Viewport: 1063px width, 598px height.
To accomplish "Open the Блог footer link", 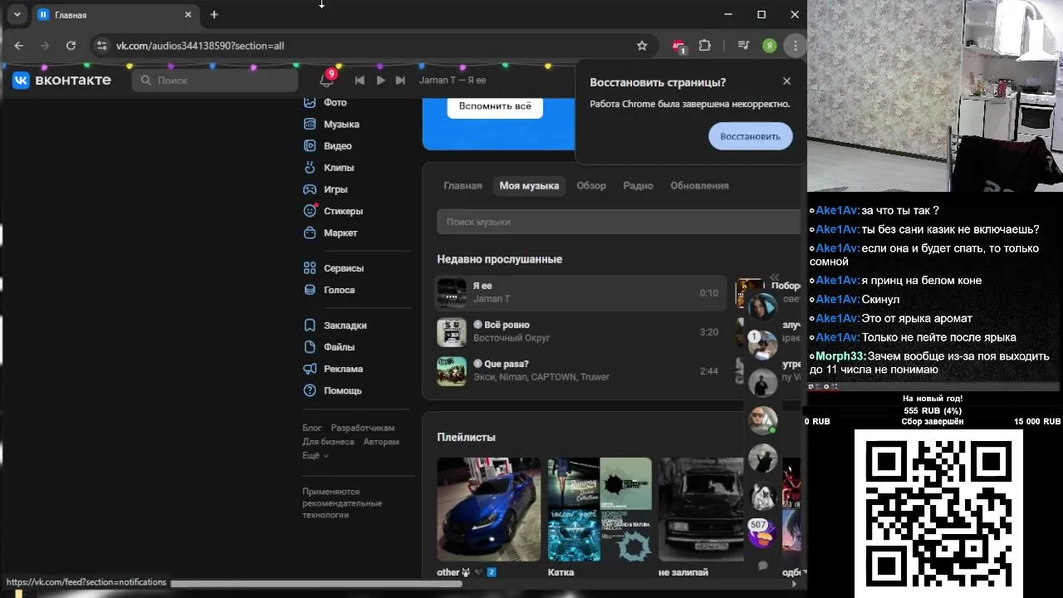I will (x=311, y=428).
